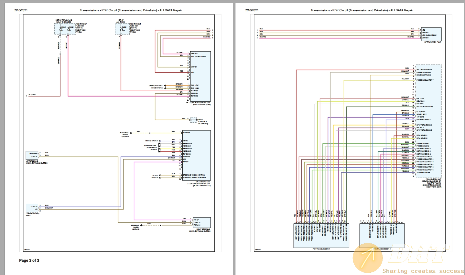The height and width of the screenshot is (275, 465).
Task: Click 'PDK TRANSMISSION 1' component caption
Action: click(x=321, y=249)
